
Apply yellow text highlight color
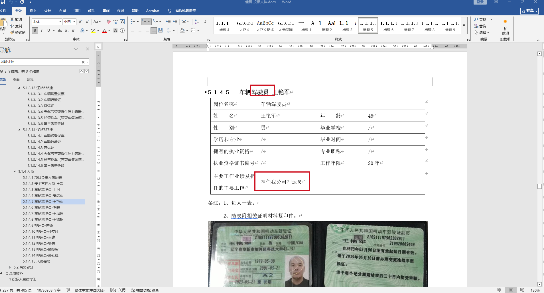(x=93, y=30)
